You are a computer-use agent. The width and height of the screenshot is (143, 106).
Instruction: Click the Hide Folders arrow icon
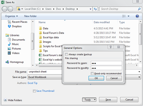point(5,100)
